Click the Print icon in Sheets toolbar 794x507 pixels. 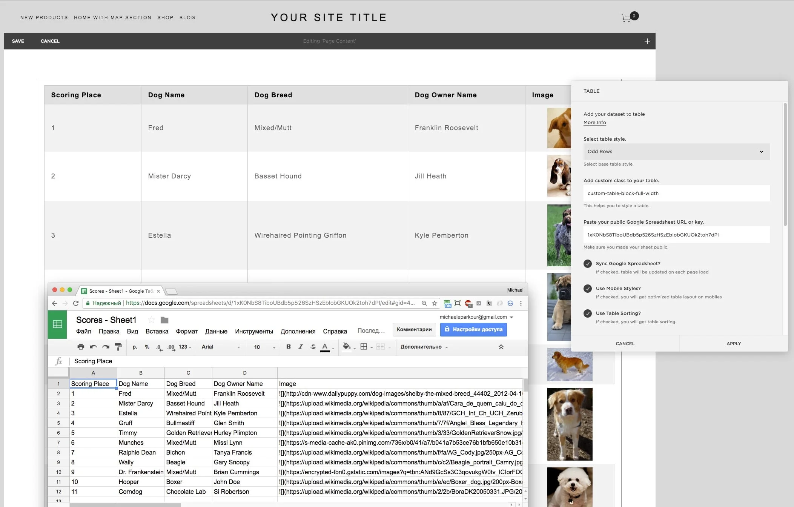click(81, 347)
